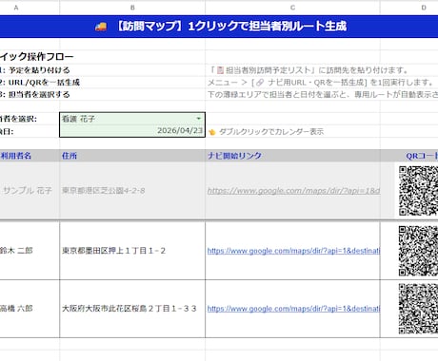Select column header B
Image resolution: width=438 pixels, height=361 pixels.
132,8
